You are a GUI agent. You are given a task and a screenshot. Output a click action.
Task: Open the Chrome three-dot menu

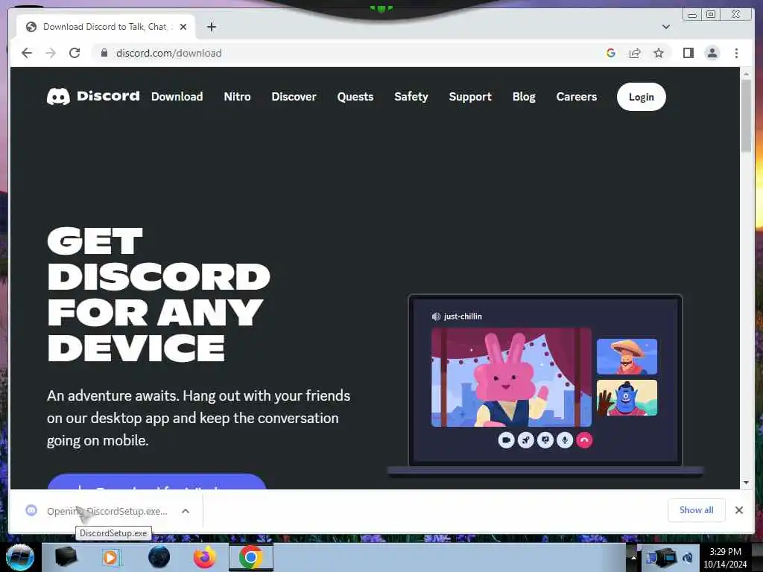pyautogui.click(x=736, y=53)
